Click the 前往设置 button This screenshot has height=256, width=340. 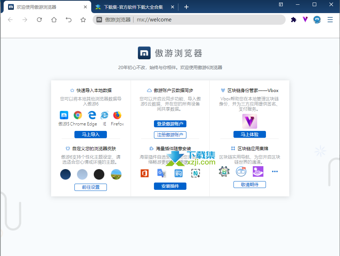[90, 187]
